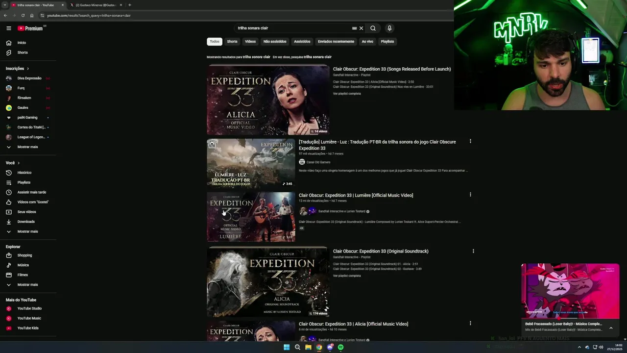
Task: Open the YouTube hamburger guide menu
Action: click(x=9, y=28)
